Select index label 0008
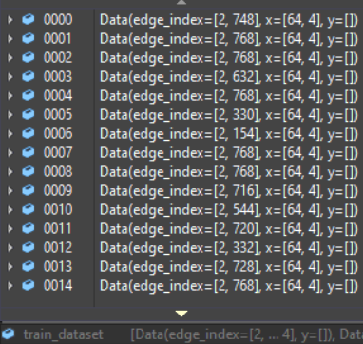 (58, 172)
